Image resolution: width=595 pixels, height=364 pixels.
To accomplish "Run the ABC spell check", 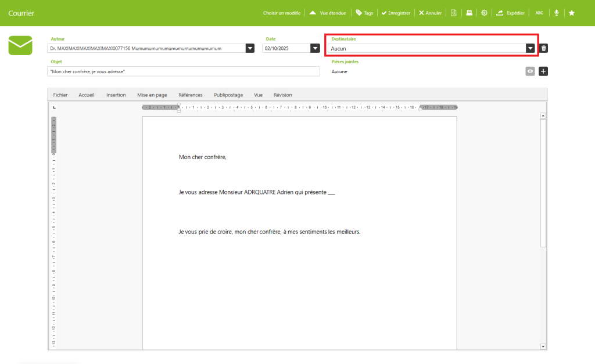I will [x=539, y=13].
